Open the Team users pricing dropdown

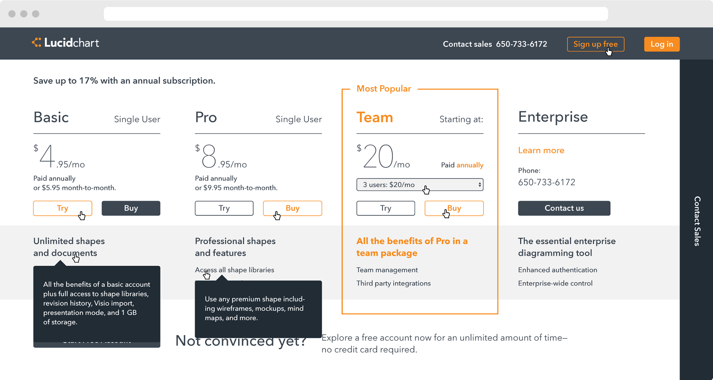419,185
